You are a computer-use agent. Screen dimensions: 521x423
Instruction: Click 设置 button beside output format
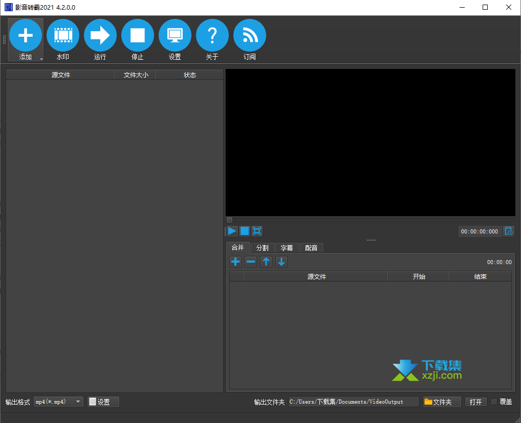tap(103, 402)
